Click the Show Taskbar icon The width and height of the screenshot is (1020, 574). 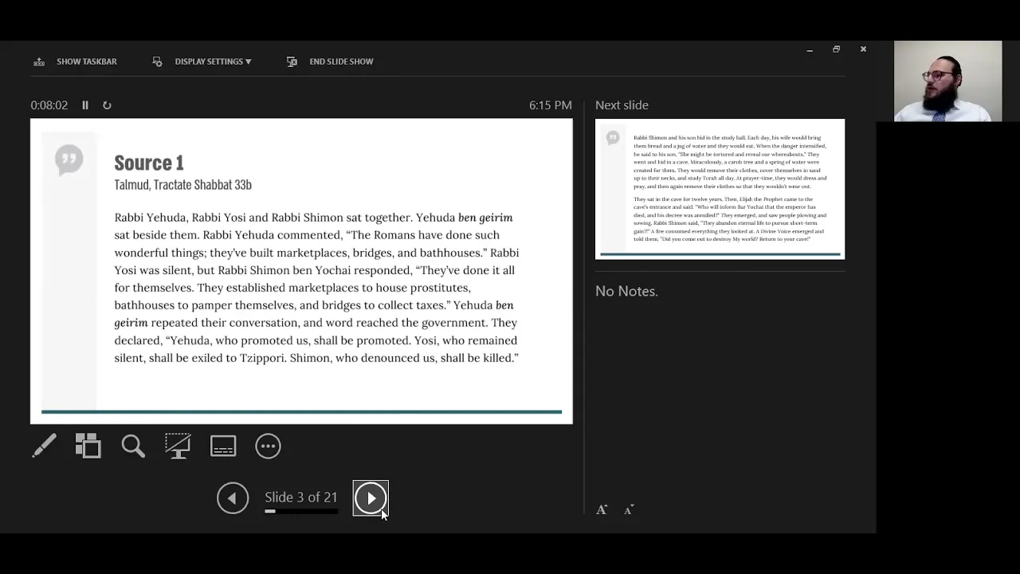pos(39,61)
